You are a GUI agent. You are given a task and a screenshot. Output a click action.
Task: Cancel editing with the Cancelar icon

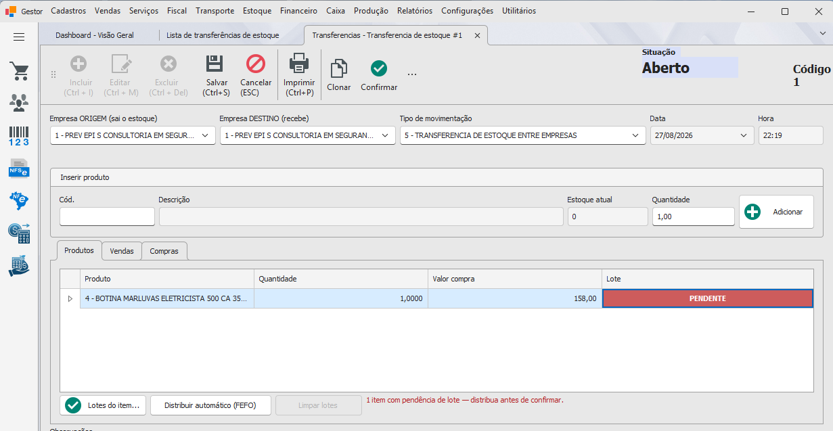256,64
